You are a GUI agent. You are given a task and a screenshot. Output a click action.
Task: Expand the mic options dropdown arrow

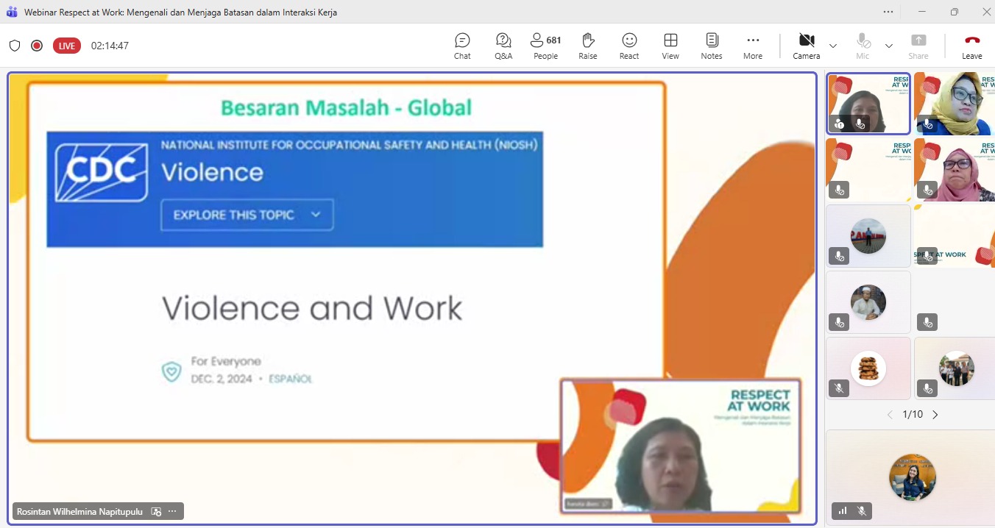pos(889,46)
